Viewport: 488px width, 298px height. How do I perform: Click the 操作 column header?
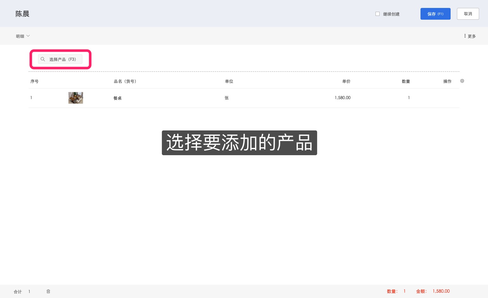point(447,81)
